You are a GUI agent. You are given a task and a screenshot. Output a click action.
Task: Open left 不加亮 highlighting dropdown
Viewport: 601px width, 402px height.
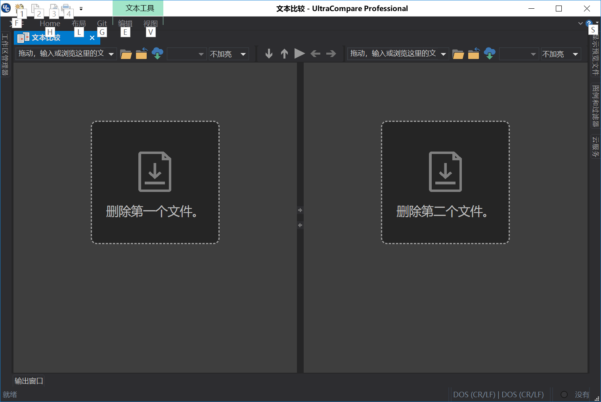229,54
